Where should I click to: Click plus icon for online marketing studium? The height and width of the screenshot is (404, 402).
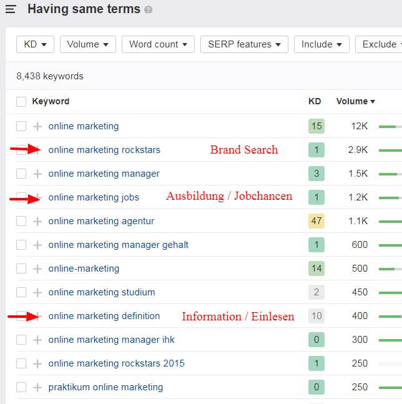click(37, 292)
